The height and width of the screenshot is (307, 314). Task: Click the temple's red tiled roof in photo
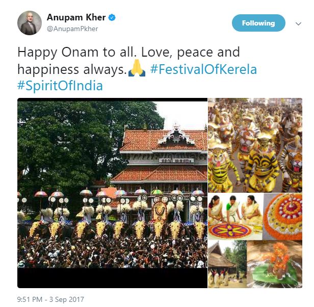click(x=164, y=140)
